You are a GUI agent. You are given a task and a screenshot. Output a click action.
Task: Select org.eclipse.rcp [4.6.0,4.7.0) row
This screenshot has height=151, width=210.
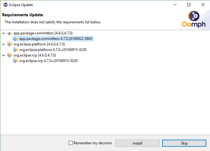(35, 55)
